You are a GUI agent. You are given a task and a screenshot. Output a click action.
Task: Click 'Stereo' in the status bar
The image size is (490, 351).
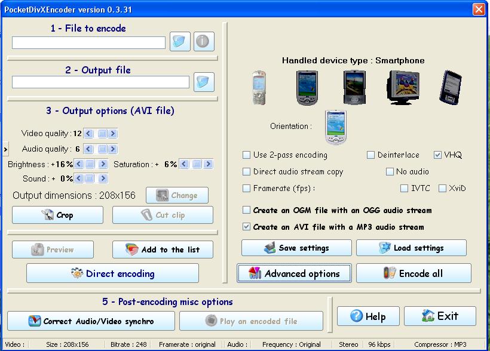[x=348, y=344]
